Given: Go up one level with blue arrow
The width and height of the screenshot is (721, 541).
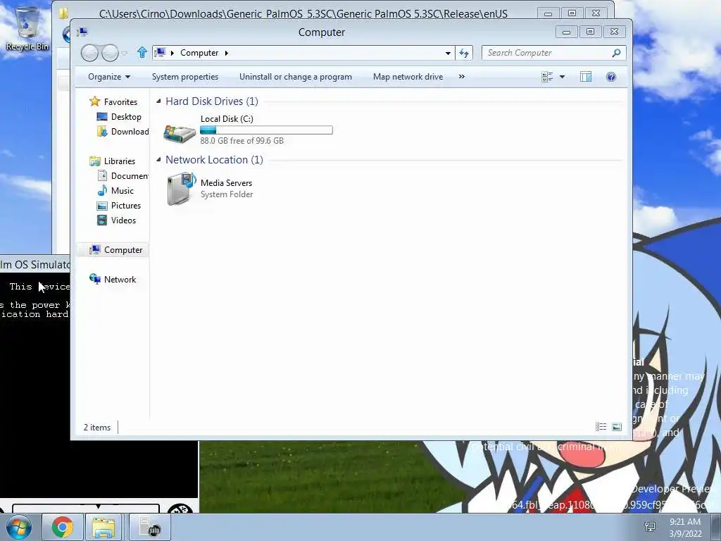Looking at the screenshot, I should pyautogui.click(x=142, y=52).
